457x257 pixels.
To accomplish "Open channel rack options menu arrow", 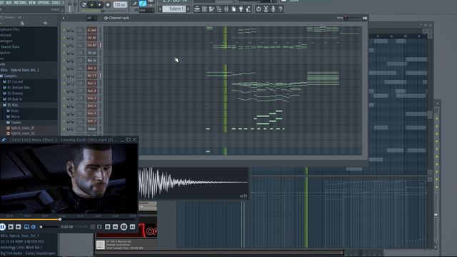I will 64,18.
